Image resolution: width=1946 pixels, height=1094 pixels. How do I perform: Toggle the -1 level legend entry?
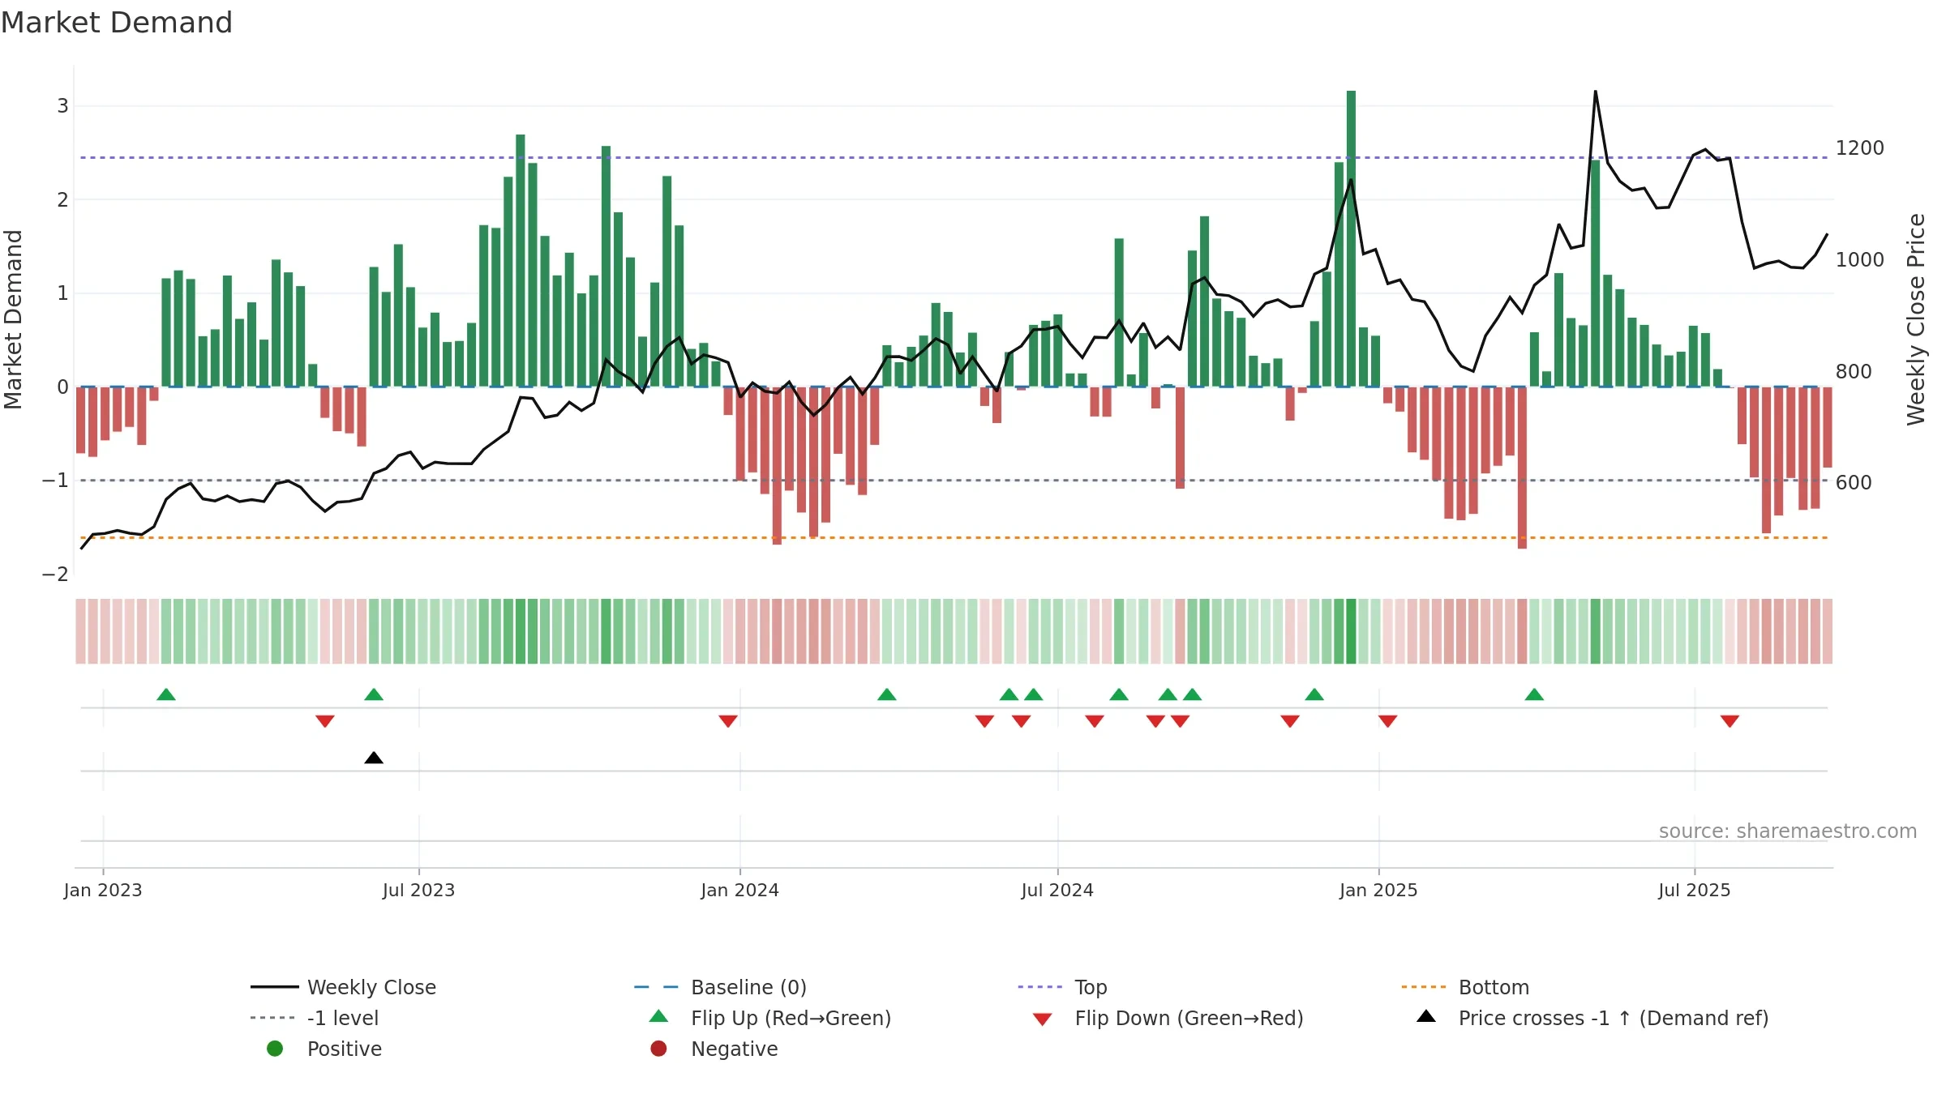315,1018
